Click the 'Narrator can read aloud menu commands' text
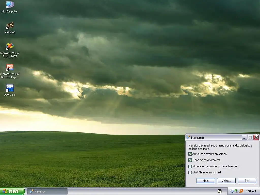 click(220, 147)
